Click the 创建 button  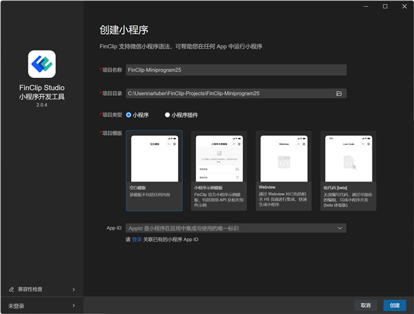click(395, 305)
